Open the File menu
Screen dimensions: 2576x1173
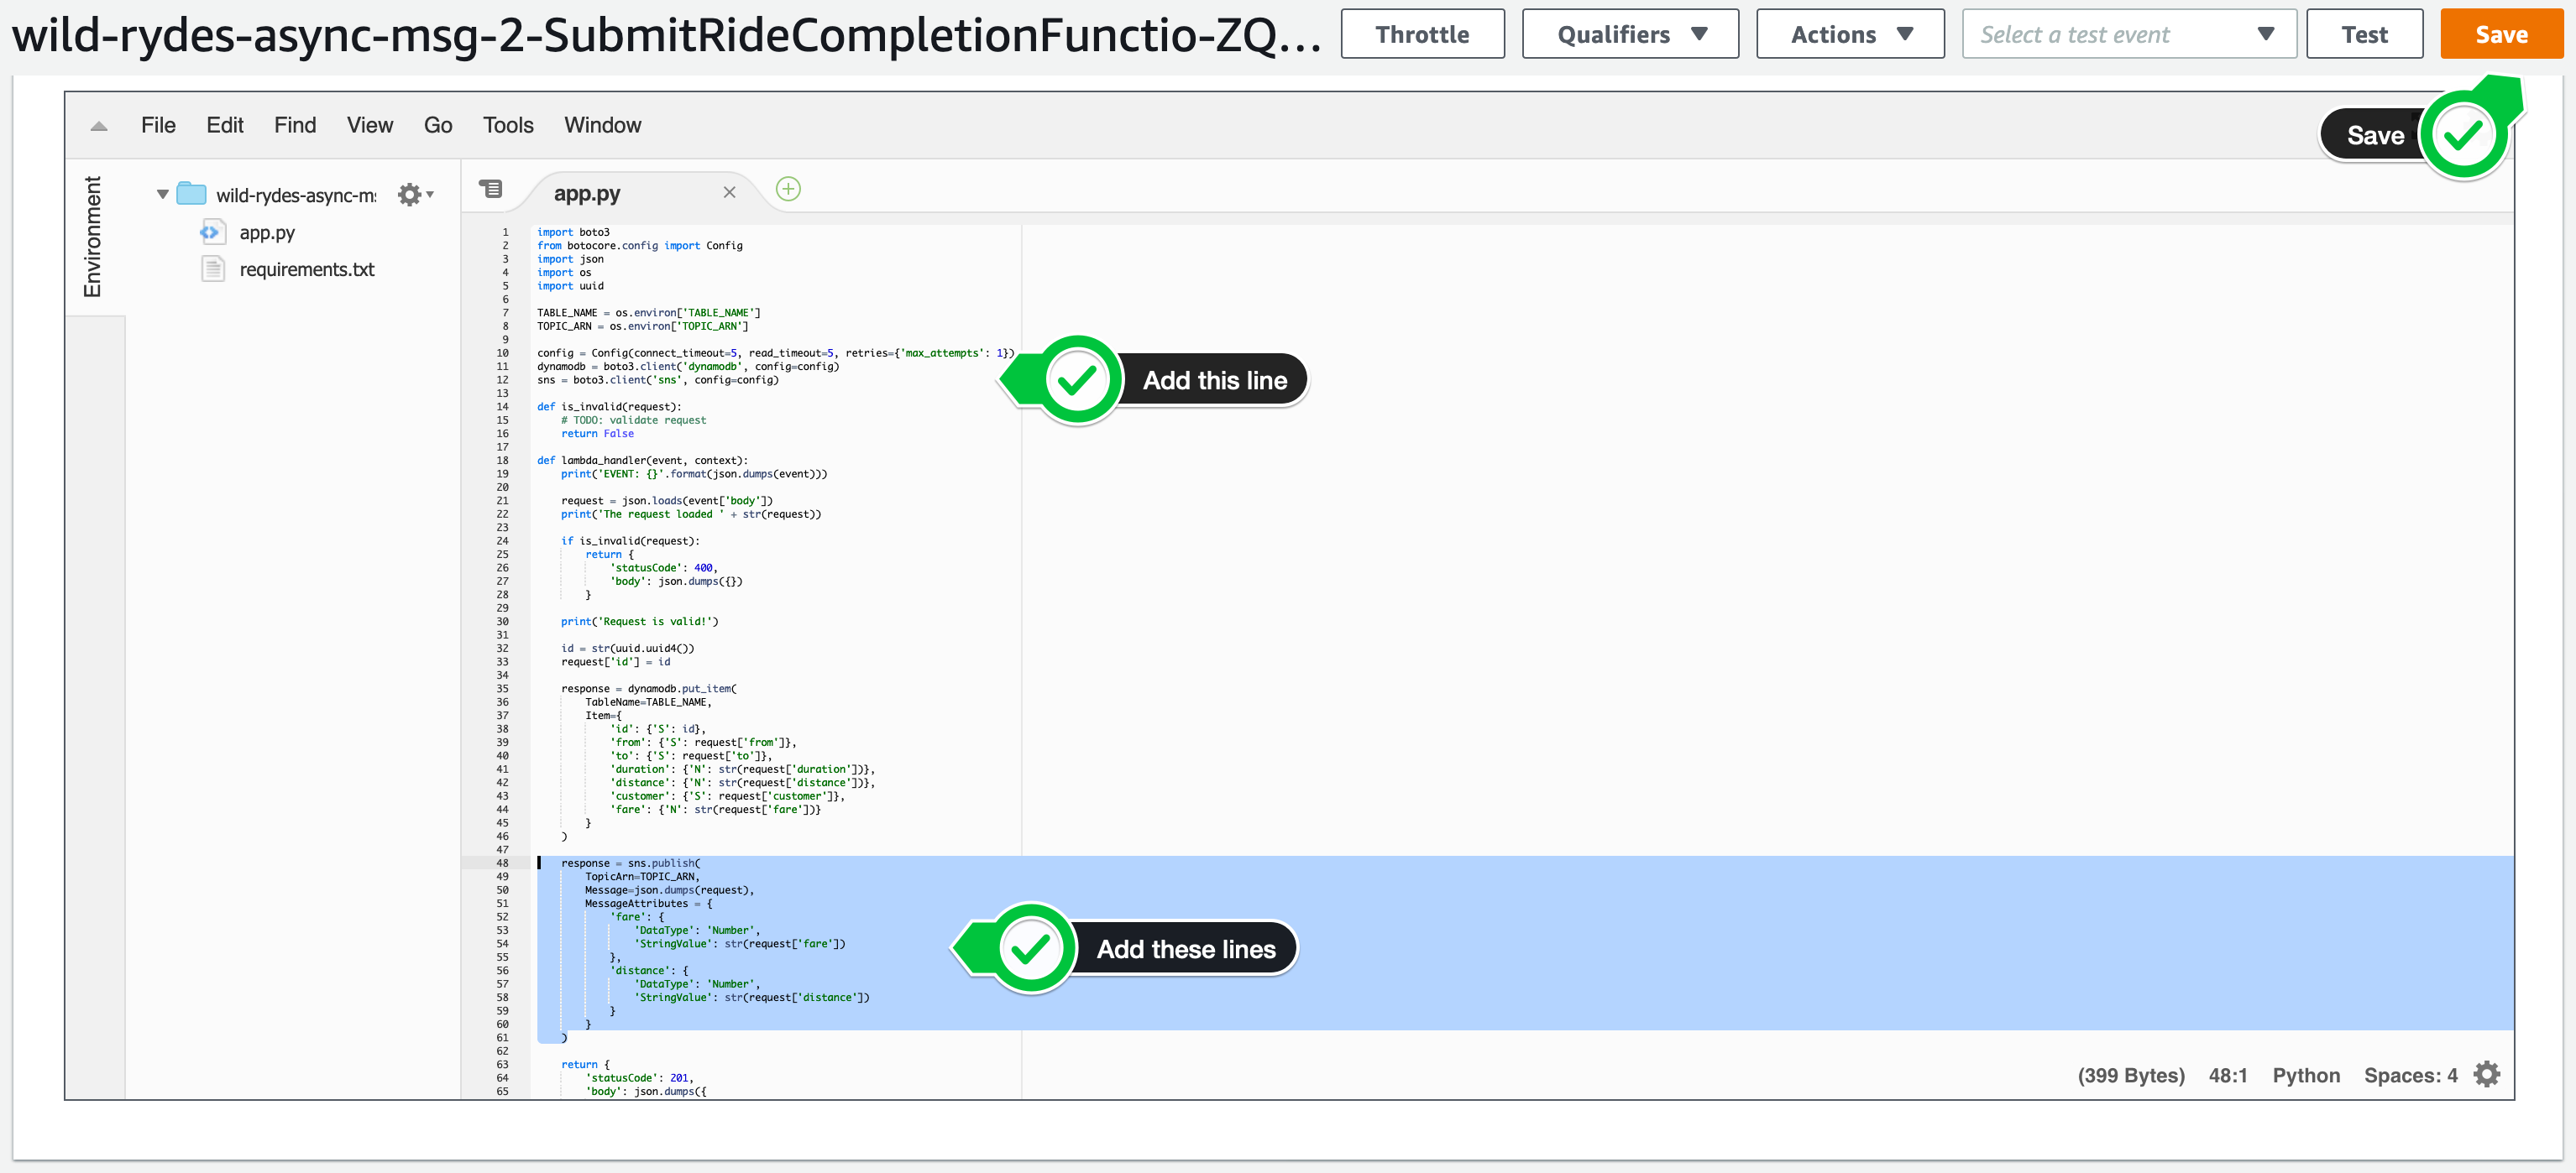click(x=158, y=125)
